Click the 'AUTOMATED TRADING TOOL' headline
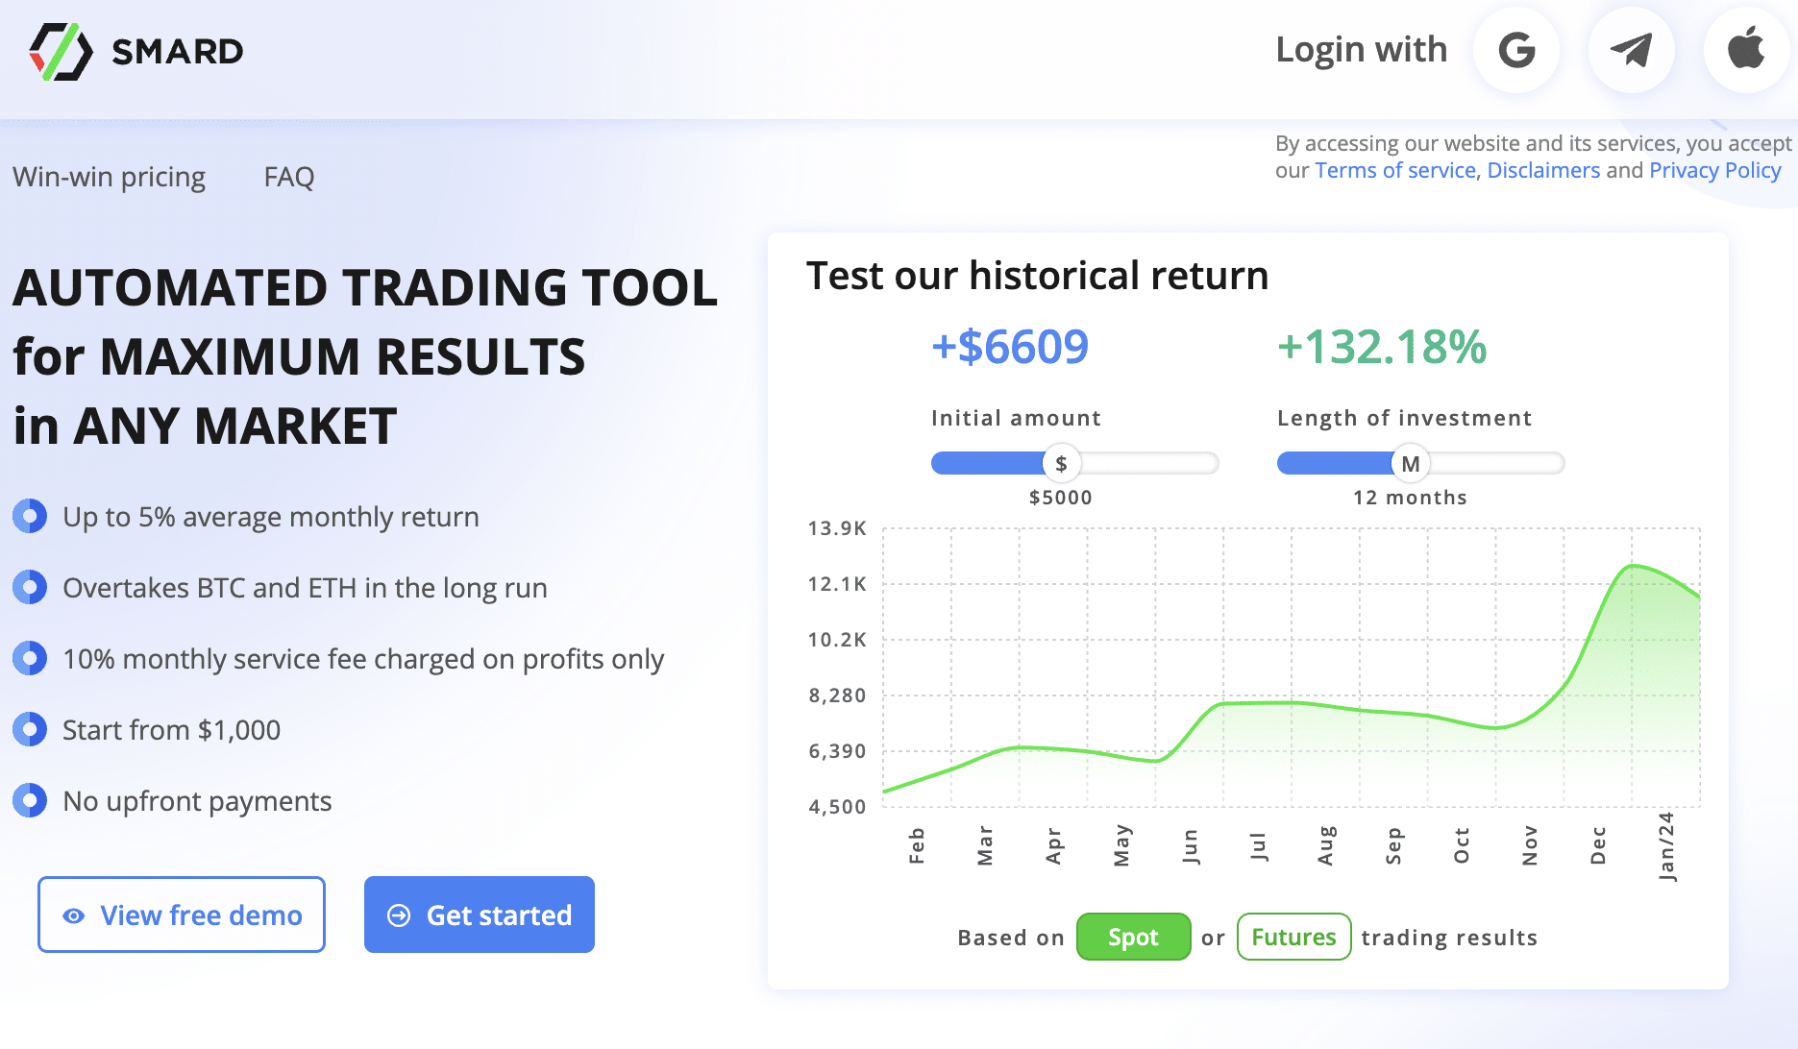 click(x=365, y=287)
